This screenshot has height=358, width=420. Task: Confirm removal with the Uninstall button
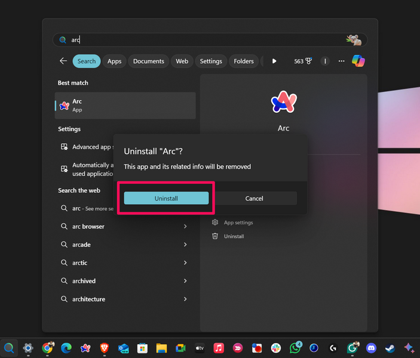[x=166, y=198]
